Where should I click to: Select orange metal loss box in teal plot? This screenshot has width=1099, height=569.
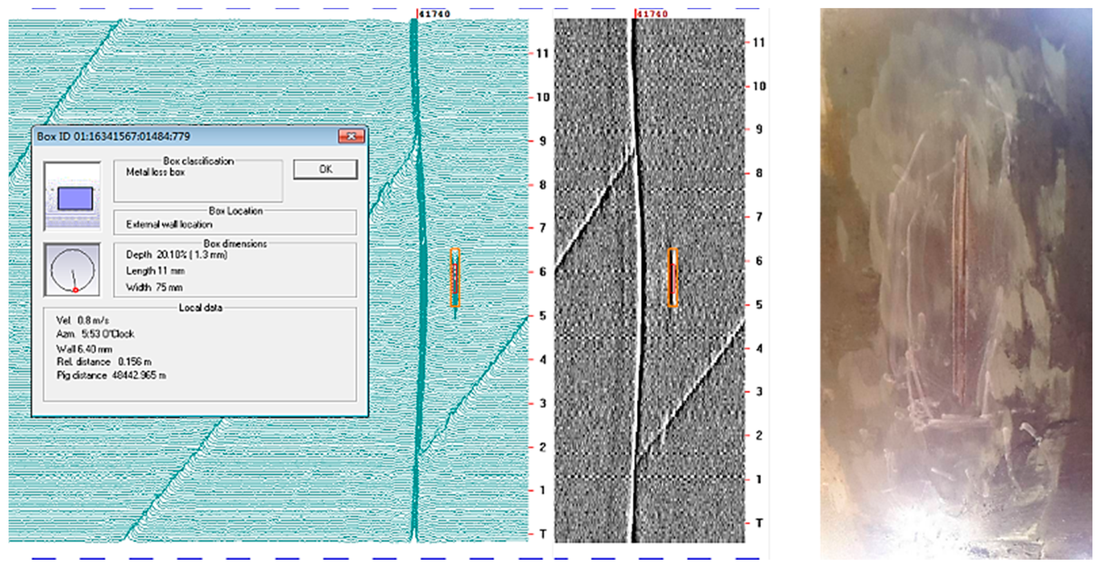point(455,277)
